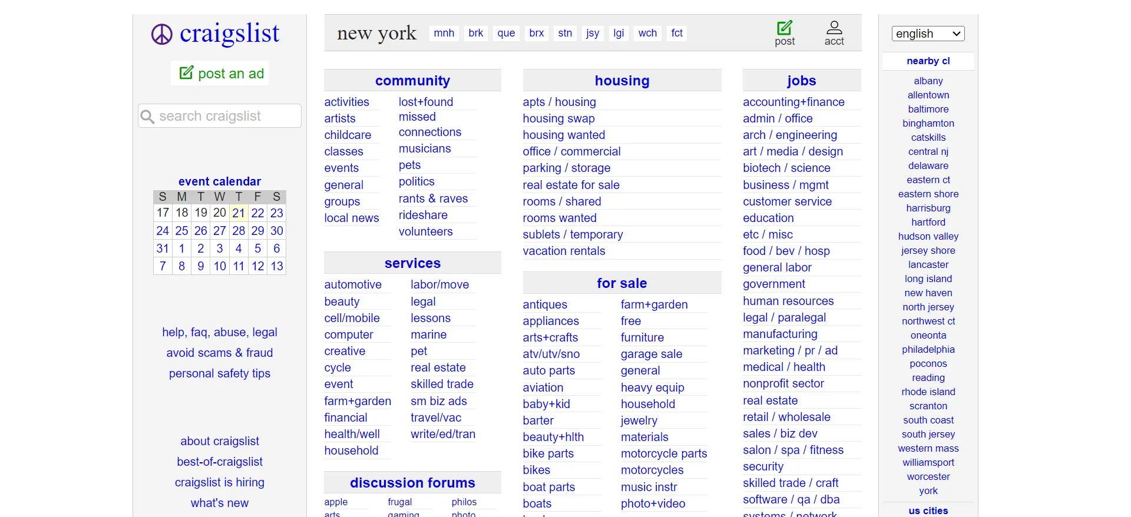Open the community section header
The width and height of the screenshot is (1131, 517).
point(412,81)
